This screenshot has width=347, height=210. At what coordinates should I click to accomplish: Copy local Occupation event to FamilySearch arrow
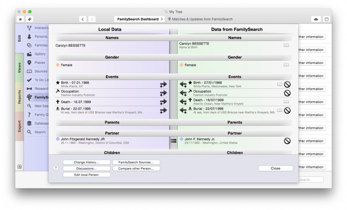tap(163, 93)
